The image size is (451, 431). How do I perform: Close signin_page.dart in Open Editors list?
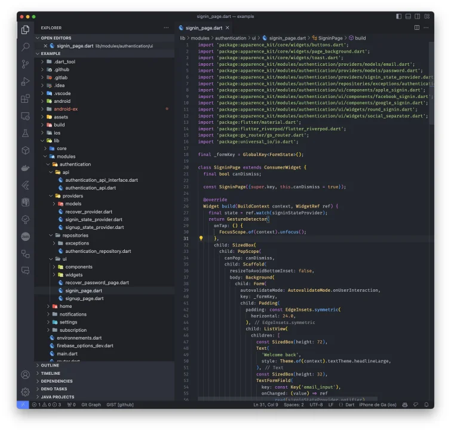(45, 46)
